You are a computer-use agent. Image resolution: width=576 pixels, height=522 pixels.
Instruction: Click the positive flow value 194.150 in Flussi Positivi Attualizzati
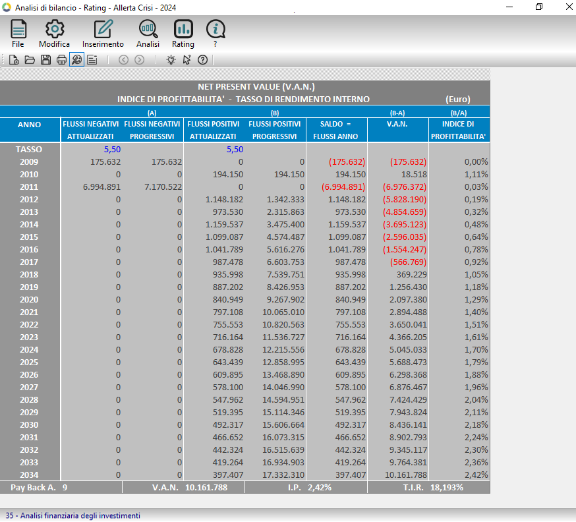(228, 175)
